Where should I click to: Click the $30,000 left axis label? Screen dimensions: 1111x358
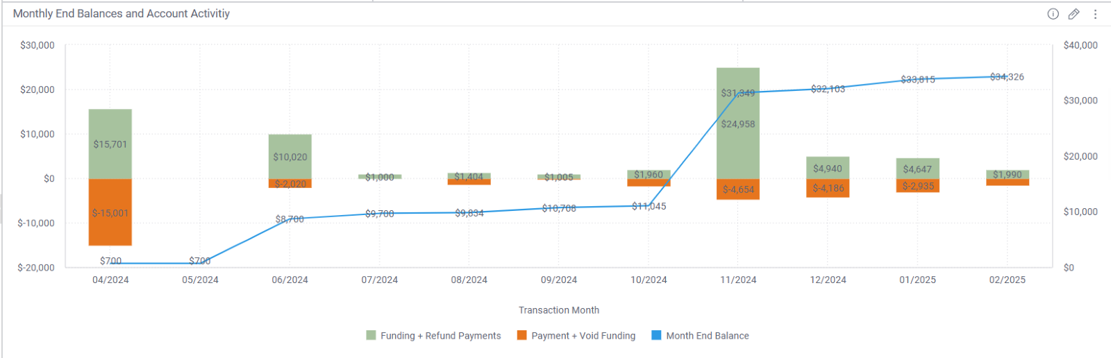pyautogui.click(x=37, y=45)
